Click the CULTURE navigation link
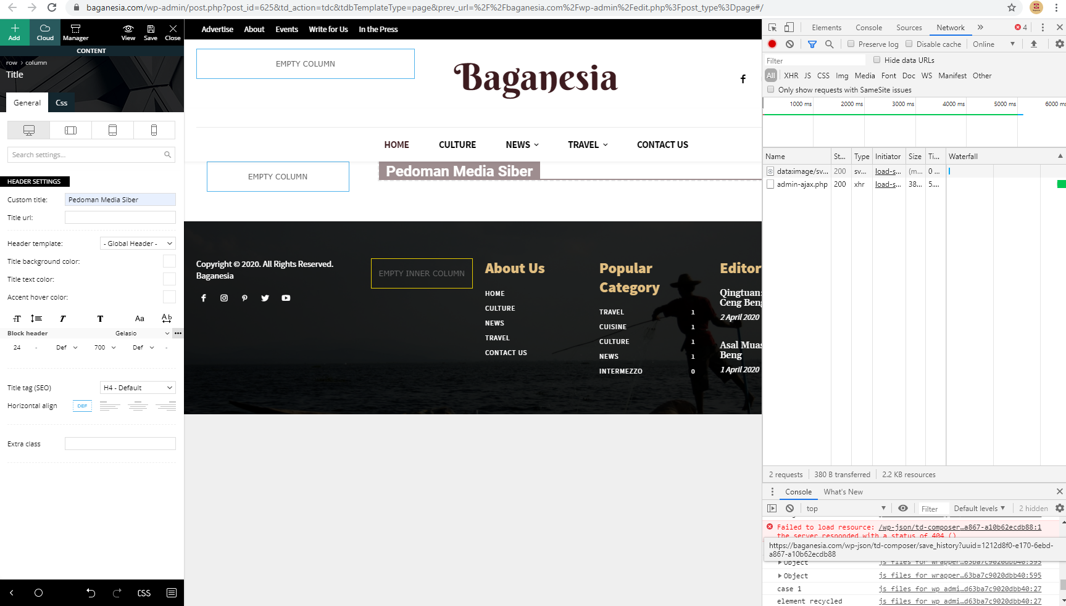The height and width of the screenshot is (606, 1066). tap(457, 145)
